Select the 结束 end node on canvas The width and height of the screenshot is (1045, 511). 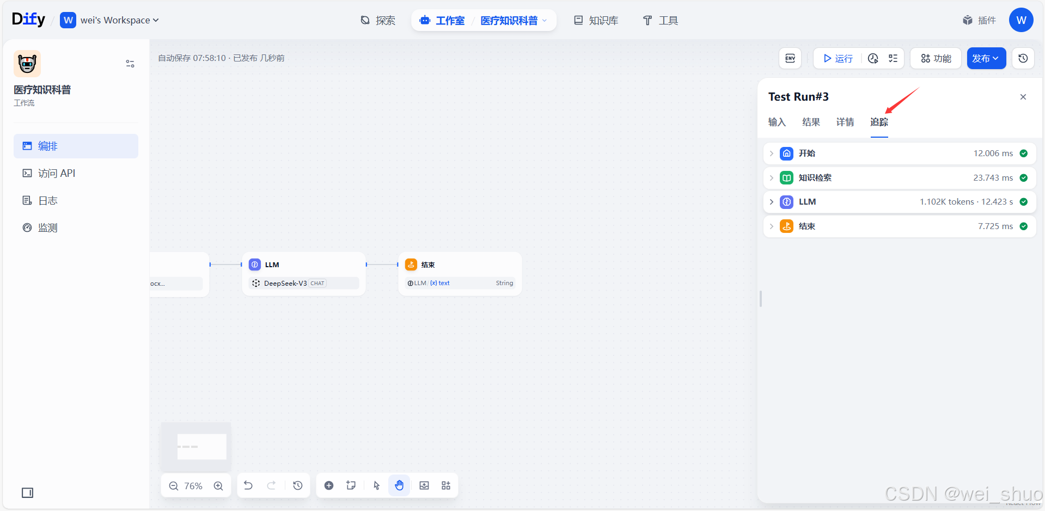(460, 274)
